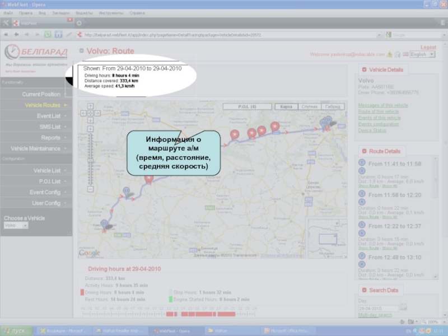Switch to VisRun Reseller Web taskbar window
This screenshot has width=448, height=336.
point(119,330)
